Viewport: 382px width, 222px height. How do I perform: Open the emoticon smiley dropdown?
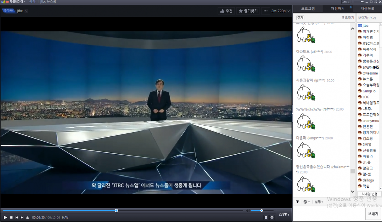(307, 202)
